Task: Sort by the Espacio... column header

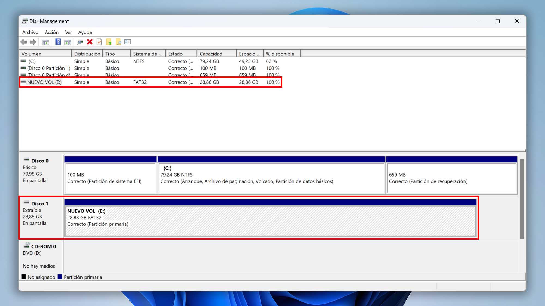Action: (250, 54)
